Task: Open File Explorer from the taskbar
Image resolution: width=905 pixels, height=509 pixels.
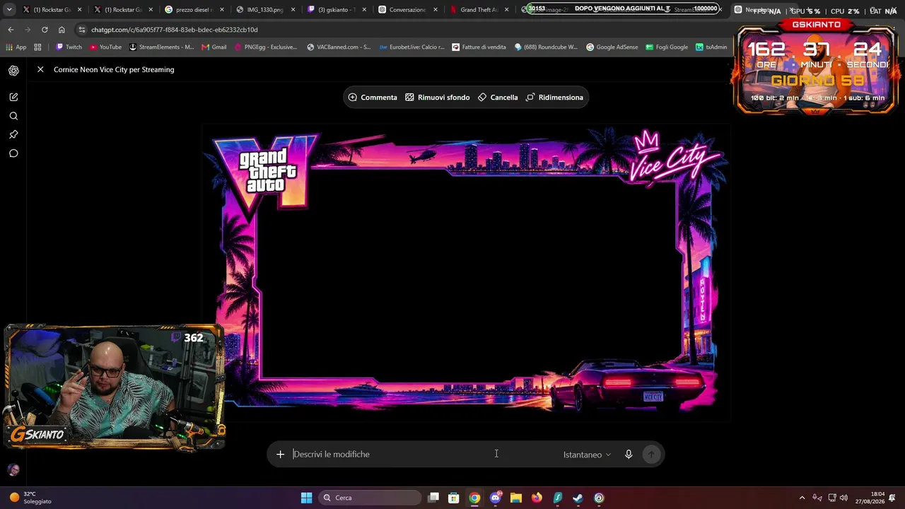Action: [x=516, y=498]
